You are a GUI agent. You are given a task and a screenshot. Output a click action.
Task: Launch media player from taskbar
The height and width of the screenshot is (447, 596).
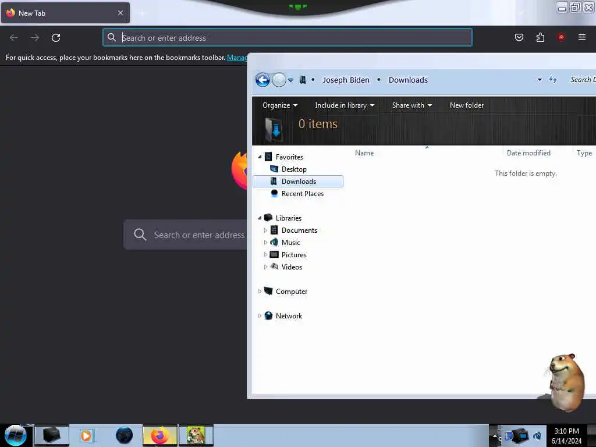coord(86,435)
